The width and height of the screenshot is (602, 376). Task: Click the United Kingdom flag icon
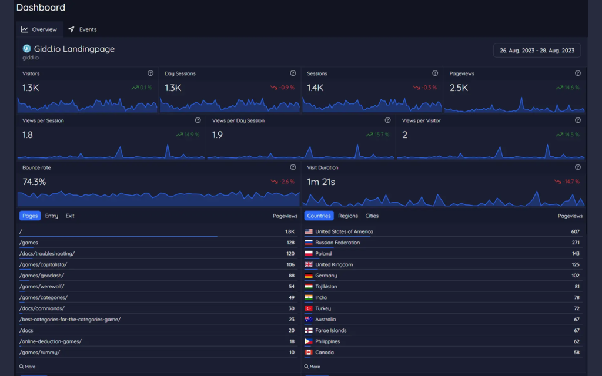point(309,264)
